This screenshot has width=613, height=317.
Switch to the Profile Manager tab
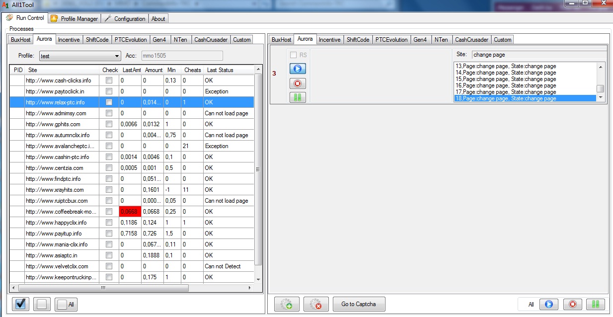(75, 19)
